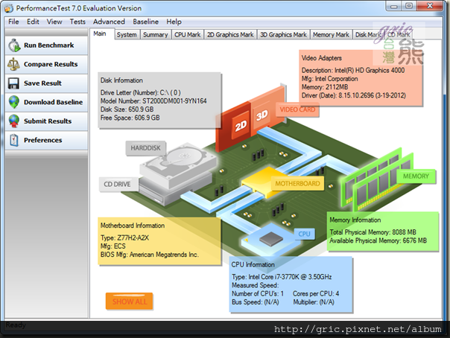450x338 pixels.
Task: Click the HARDDISK label
Action: click(x=145, y=148)
